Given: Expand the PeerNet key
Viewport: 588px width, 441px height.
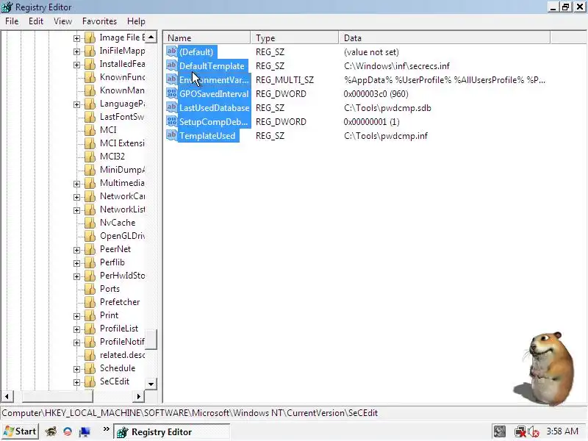Looking at the screenshot, I should click(77, 250).
